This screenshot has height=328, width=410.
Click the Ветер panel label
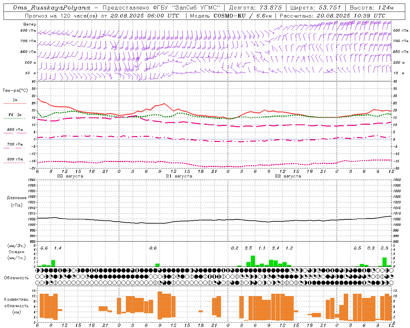tap(30, 24)
